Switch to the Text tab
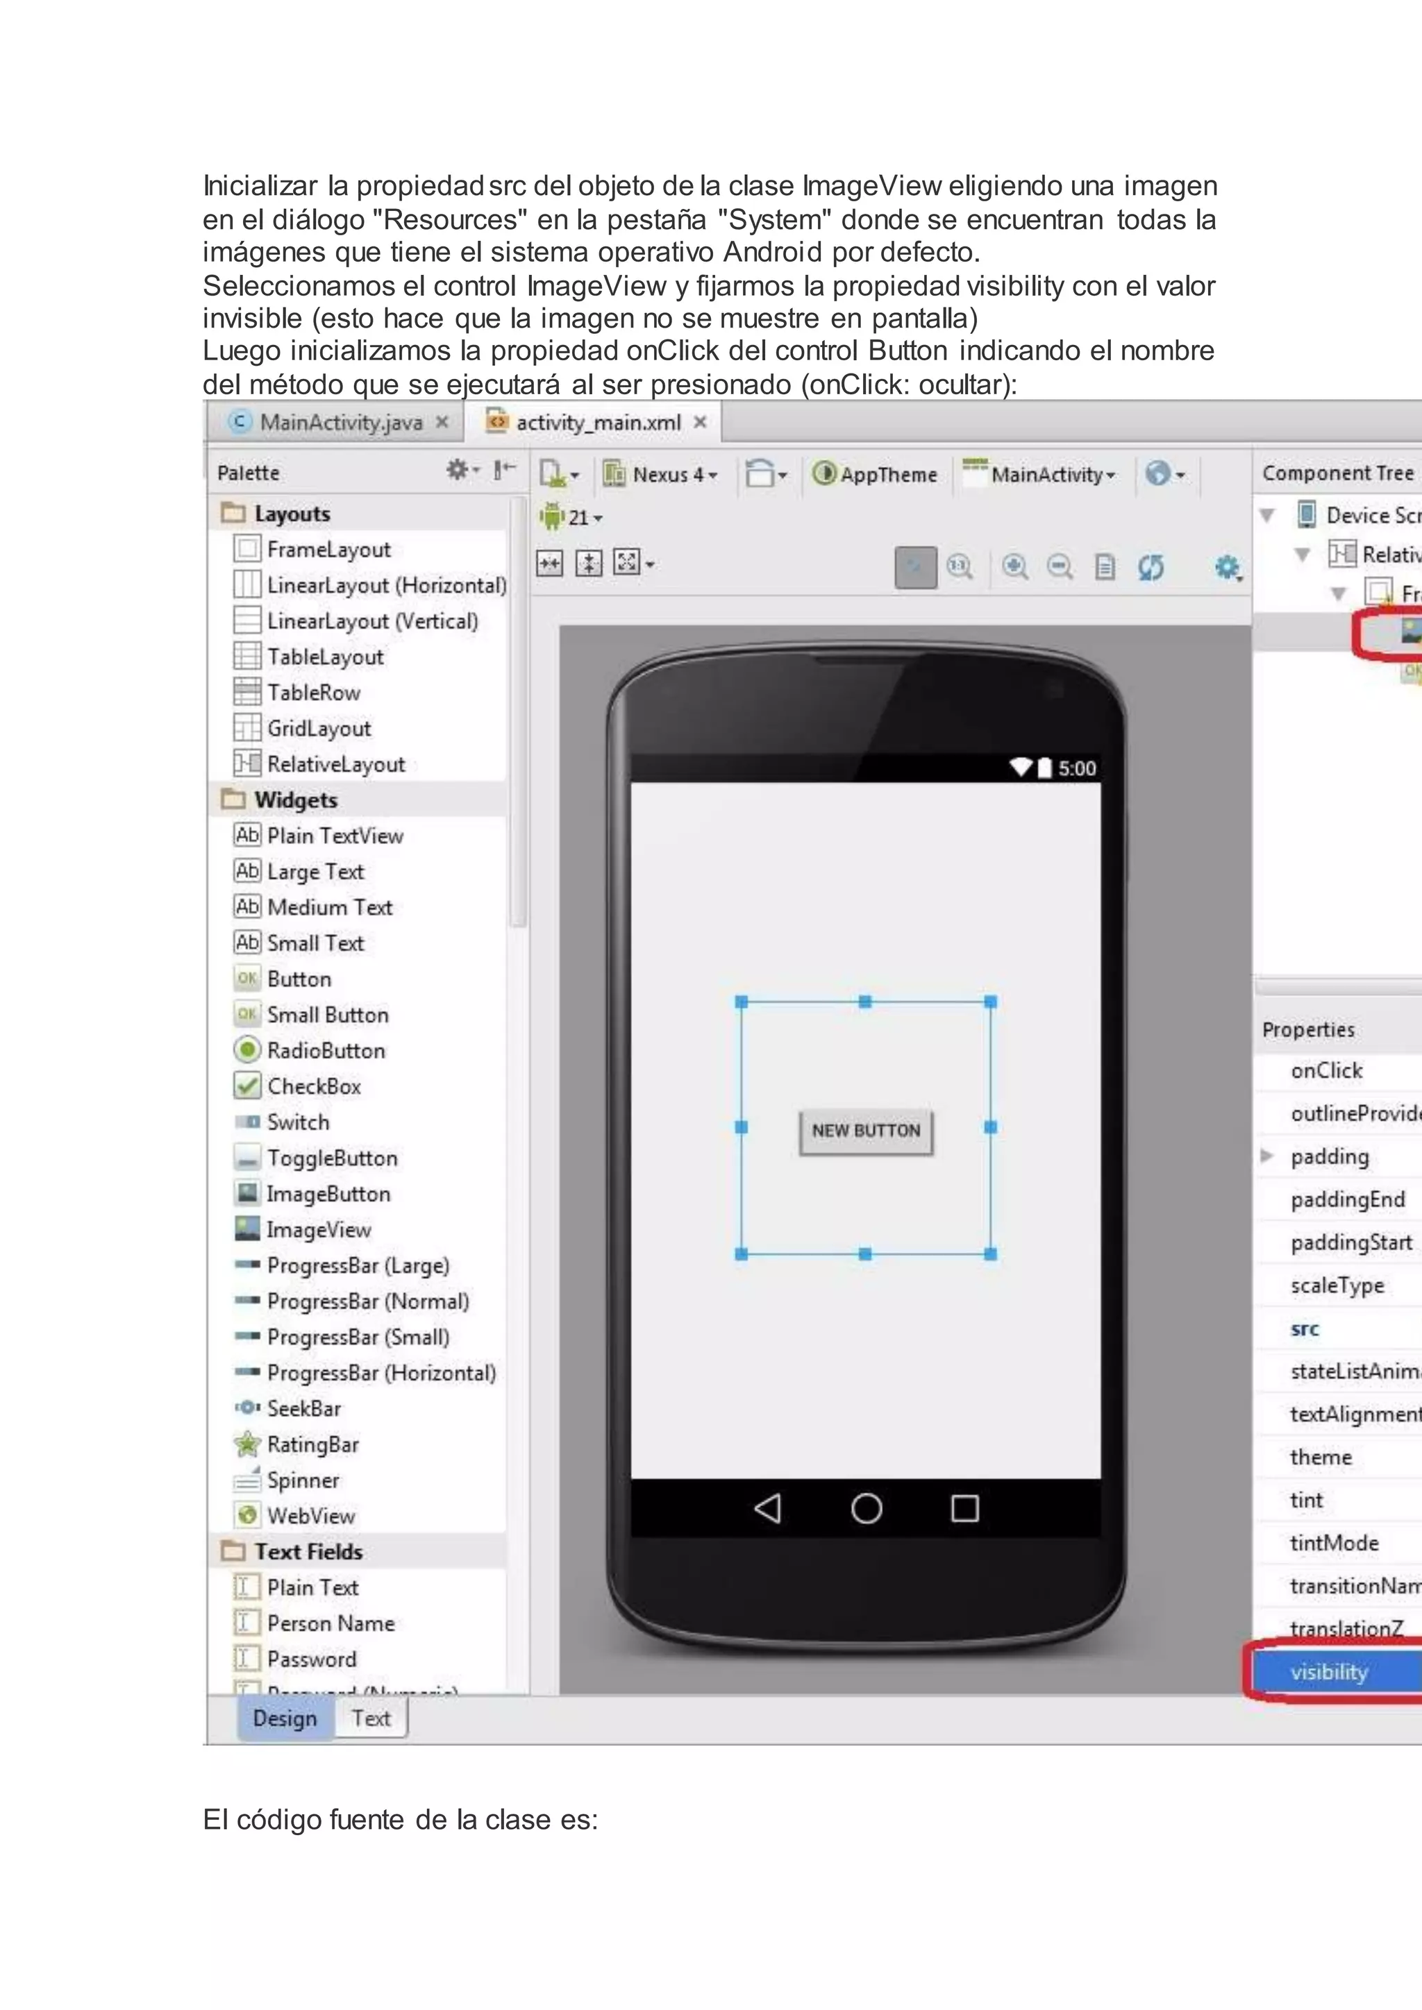The width and height of the screenshot is (1422, 2010). [x=371, y=1718]
